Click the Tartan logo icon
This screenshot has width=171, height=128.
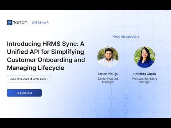point(10,22)
